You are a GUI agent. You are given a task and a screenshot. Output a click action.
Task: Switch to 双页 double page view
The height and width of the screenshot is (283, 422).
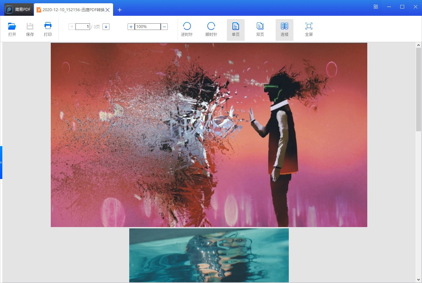(260, 30)
